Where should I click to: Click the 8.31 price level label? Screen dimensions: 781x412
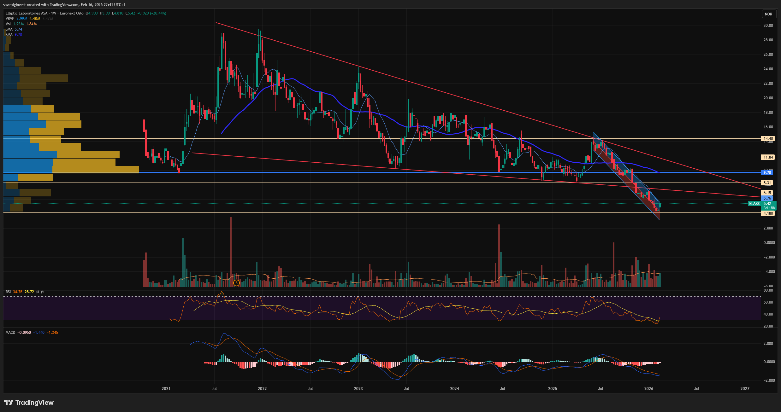tap(767, 183)
